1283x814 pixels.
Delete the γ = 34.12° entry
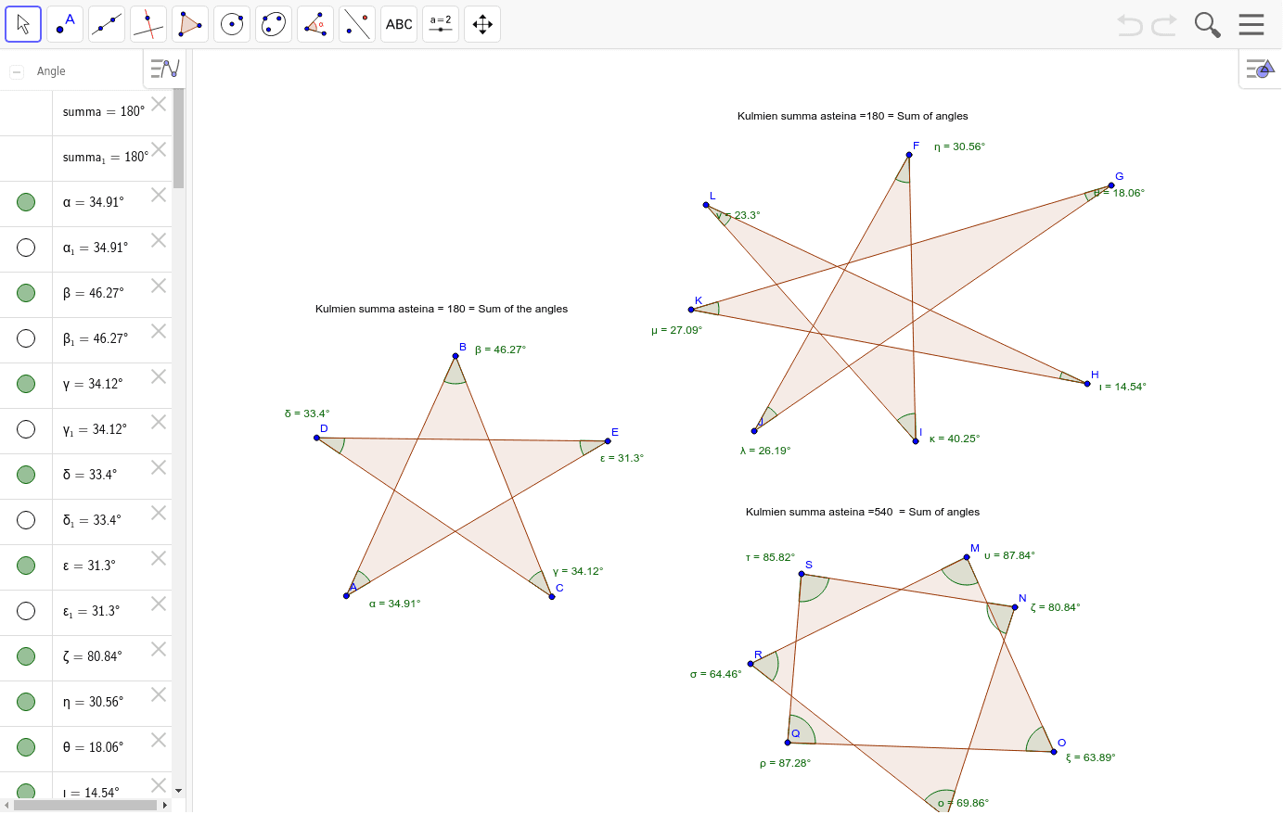click(x=159, y=376)
